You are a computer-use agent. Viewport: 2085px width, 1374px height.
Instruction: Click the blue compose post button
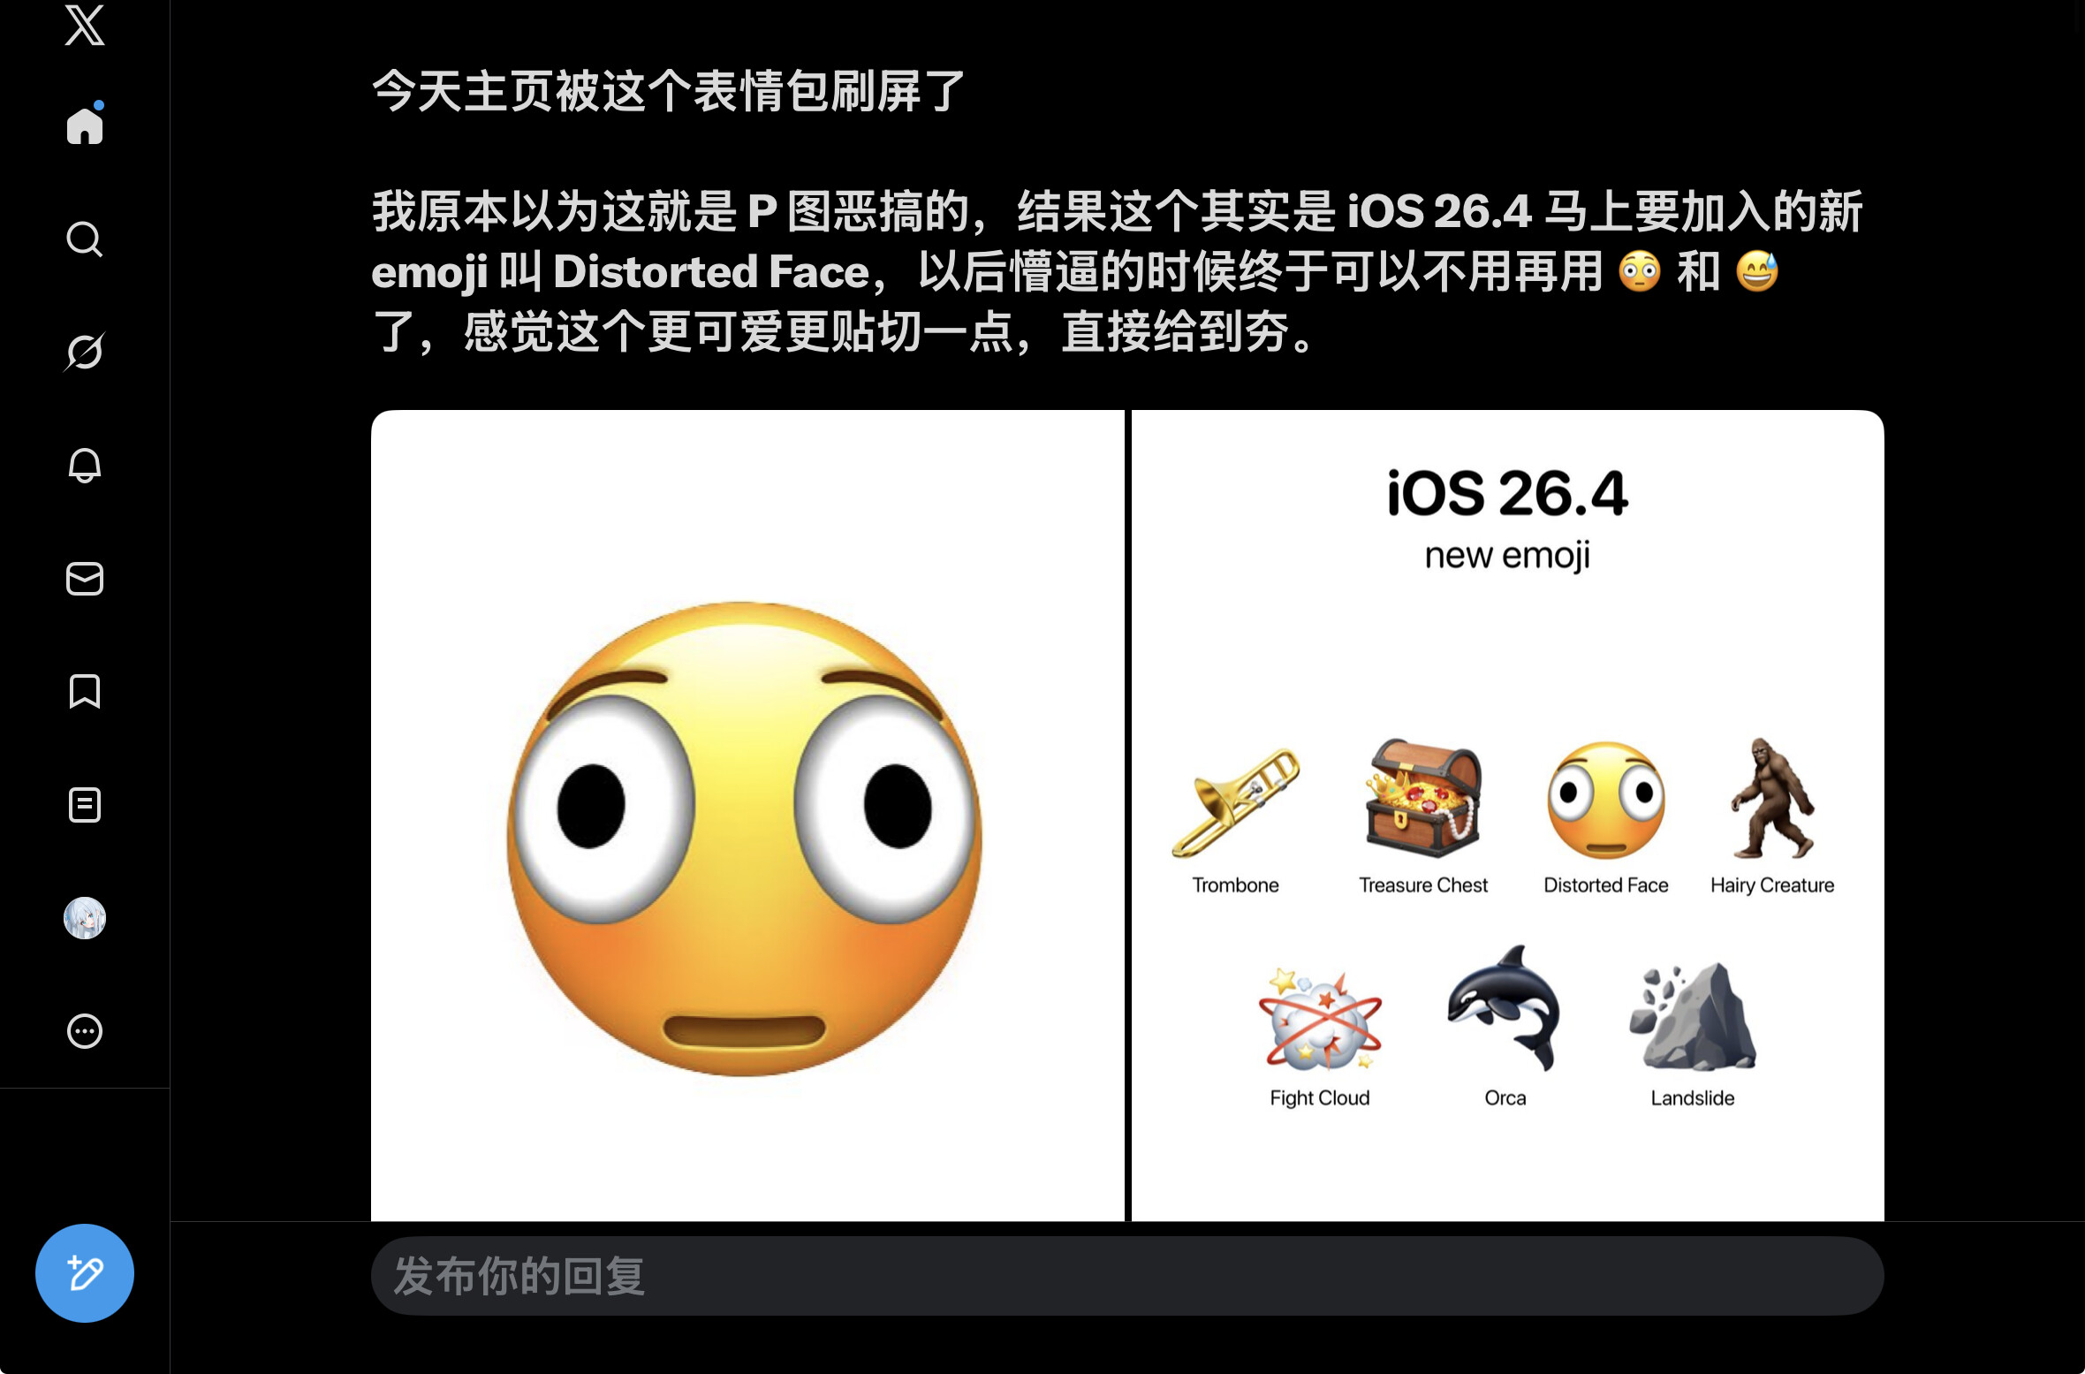(85, 1272)
